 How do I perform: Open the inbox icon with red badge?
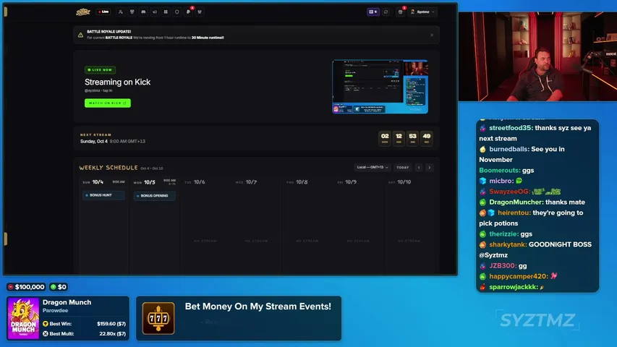click(x=401, y=12)
